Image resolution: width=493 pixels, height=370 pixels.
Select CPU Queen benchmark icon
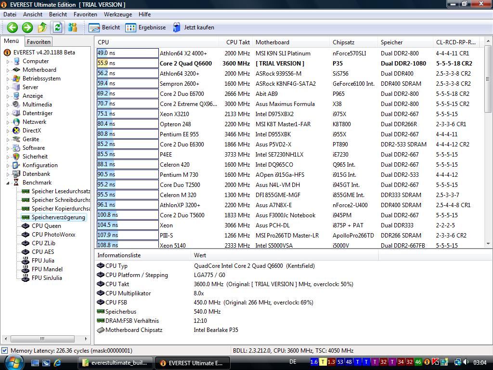coord(26,226)
